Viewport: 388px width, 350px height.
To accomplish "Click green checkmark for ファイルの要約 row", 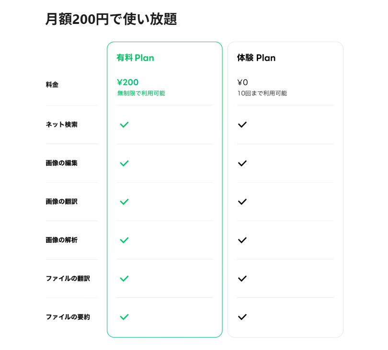I will tap(124, 317).
